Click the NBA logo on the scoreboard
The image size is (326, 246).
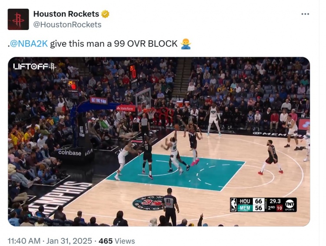coord(234,205)
